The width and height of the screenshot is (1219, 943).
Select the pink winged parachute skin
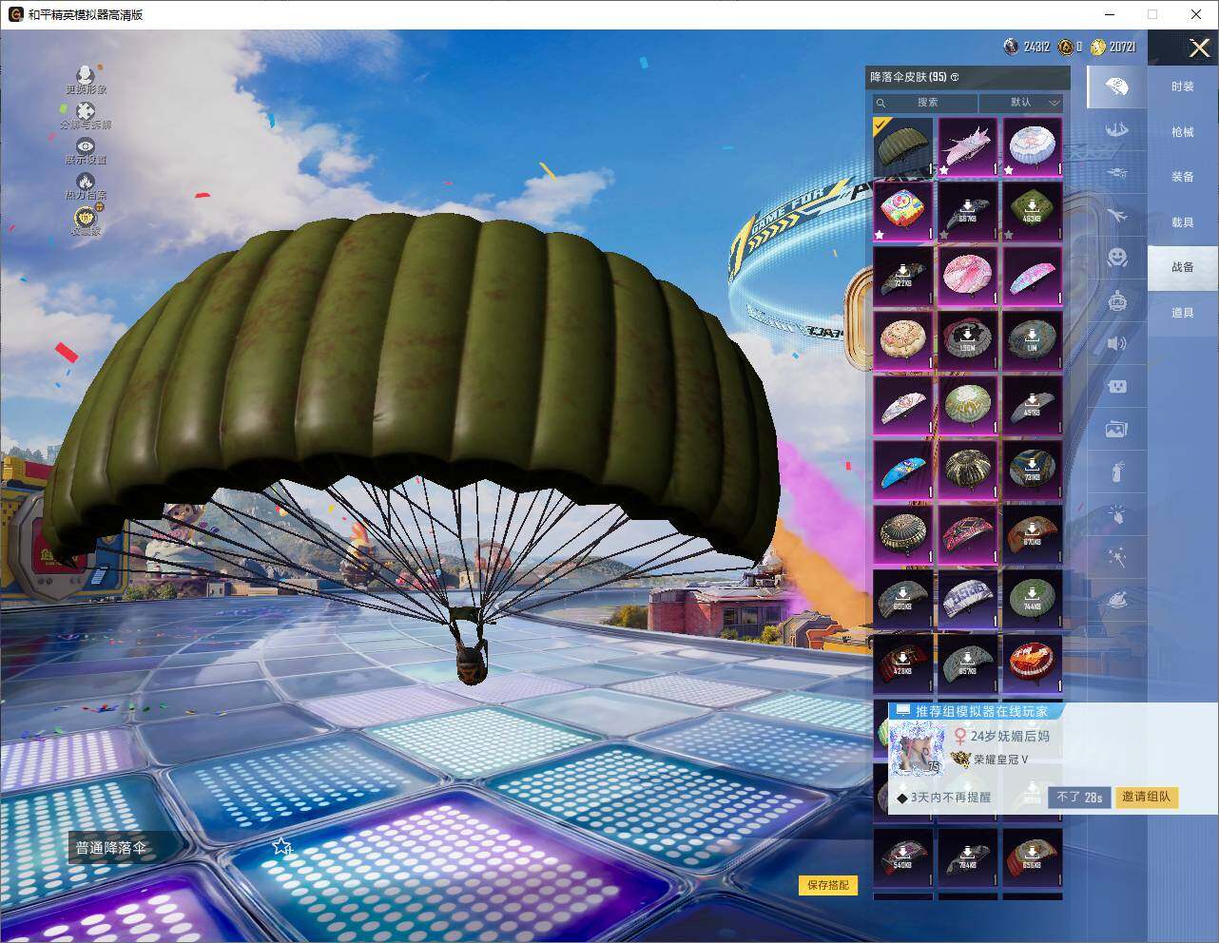tap(968, 146)
